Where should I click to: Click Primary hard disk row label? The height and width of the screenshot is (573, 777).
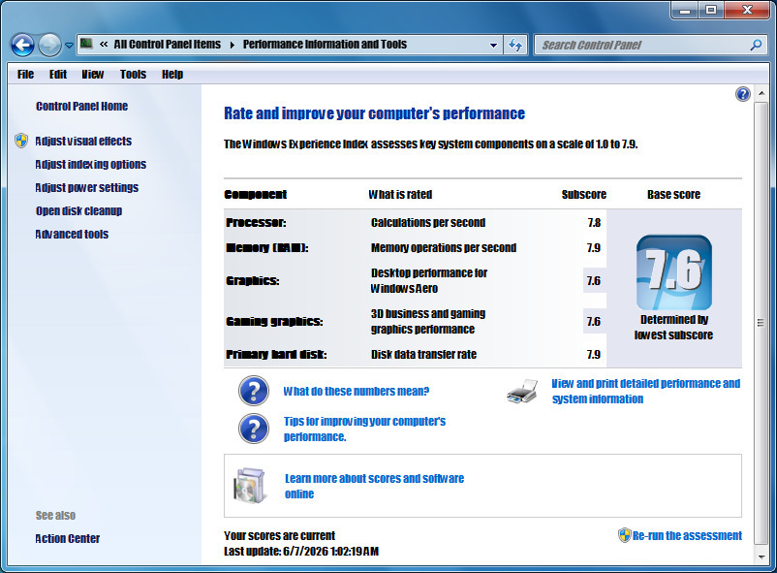click(x=276, y=354)
